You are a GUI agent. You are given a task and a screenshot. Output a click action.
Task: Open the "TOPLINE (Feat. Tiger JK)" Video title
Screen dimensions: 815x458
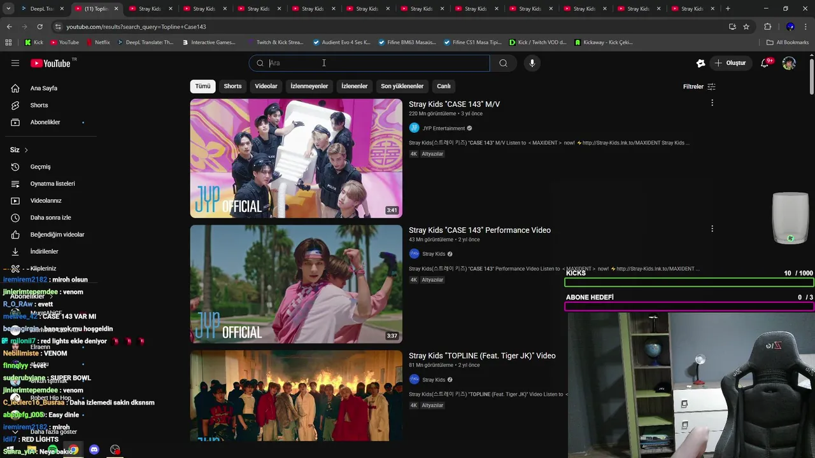coord(482,356)
